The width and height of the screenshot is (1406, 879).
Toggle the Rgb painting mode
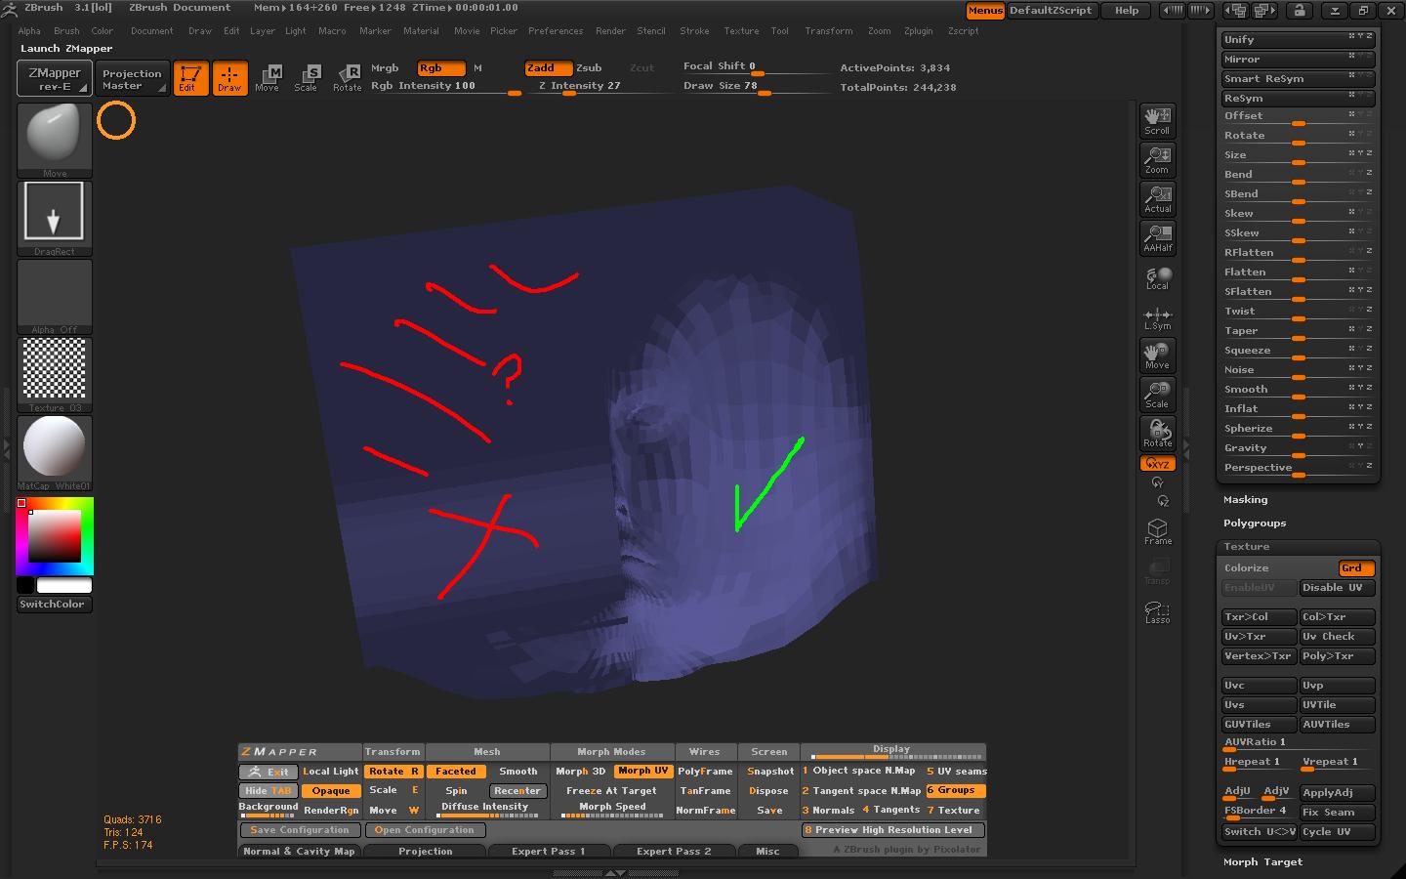tap(440, 67)
